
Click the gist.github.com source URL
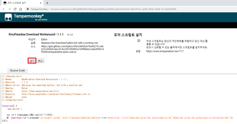point(72,49)
